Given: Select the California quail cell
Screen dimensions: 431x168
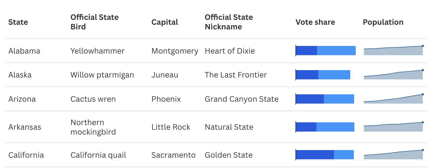Looking at the screenshot, I should [98, 155].
